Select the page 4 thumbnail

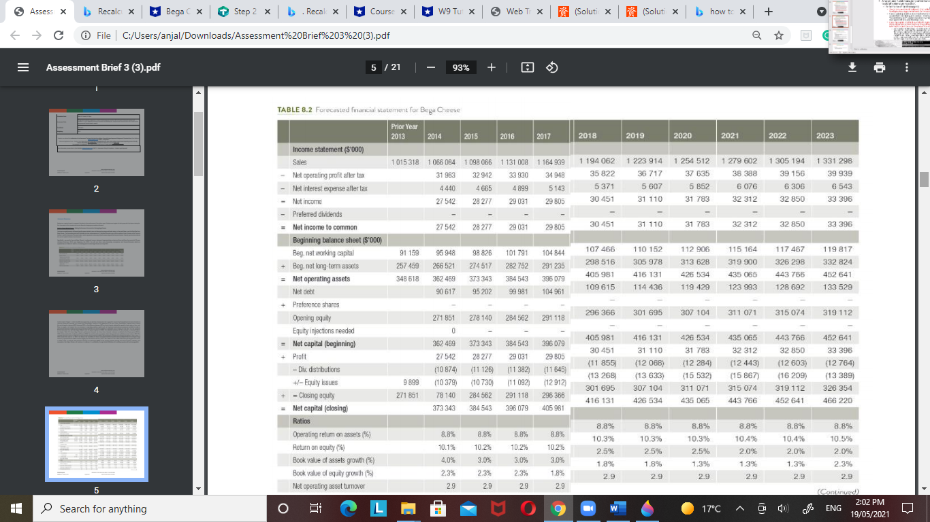96,343
